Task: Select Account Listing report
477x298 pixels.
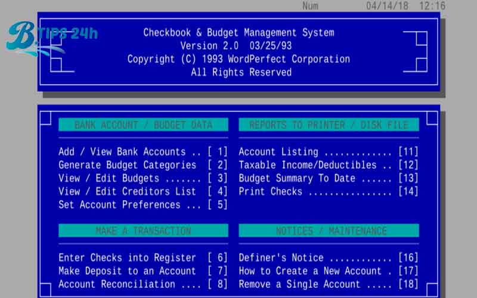Action: 329,152
